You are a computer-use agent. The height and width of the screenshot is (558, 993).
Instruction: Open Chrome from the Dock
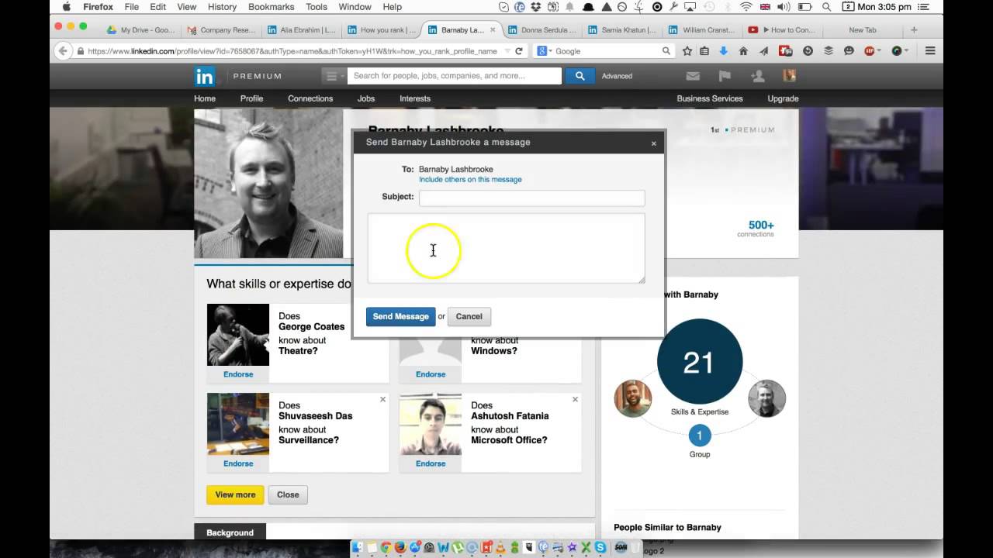tap(386, 547)
